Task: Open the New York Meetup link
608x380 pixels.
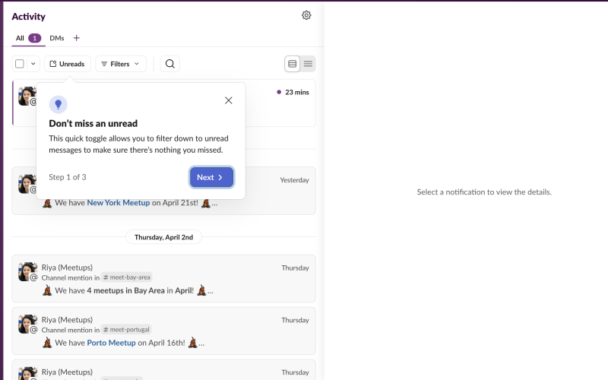Action: (x=118, y=203)
